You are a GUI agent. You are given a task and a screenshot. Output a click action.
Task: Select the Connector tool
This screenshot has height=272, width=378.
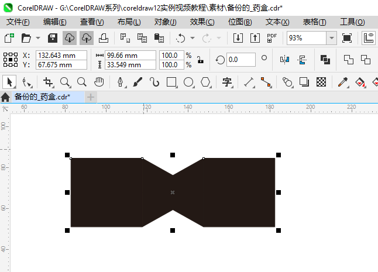pos(266,82)
